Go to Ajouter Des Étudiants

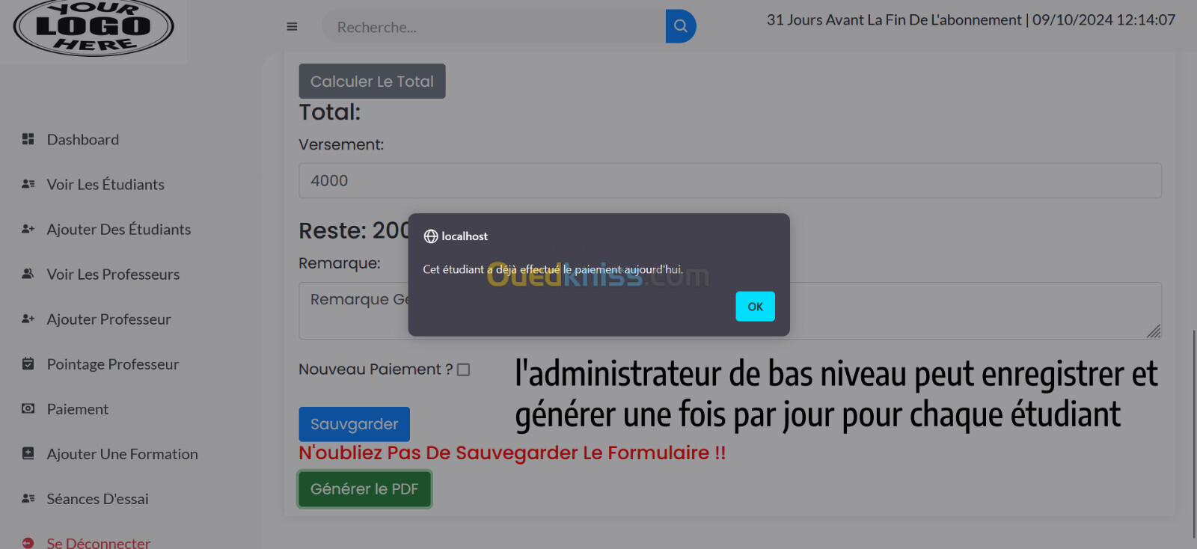[119, 229]
